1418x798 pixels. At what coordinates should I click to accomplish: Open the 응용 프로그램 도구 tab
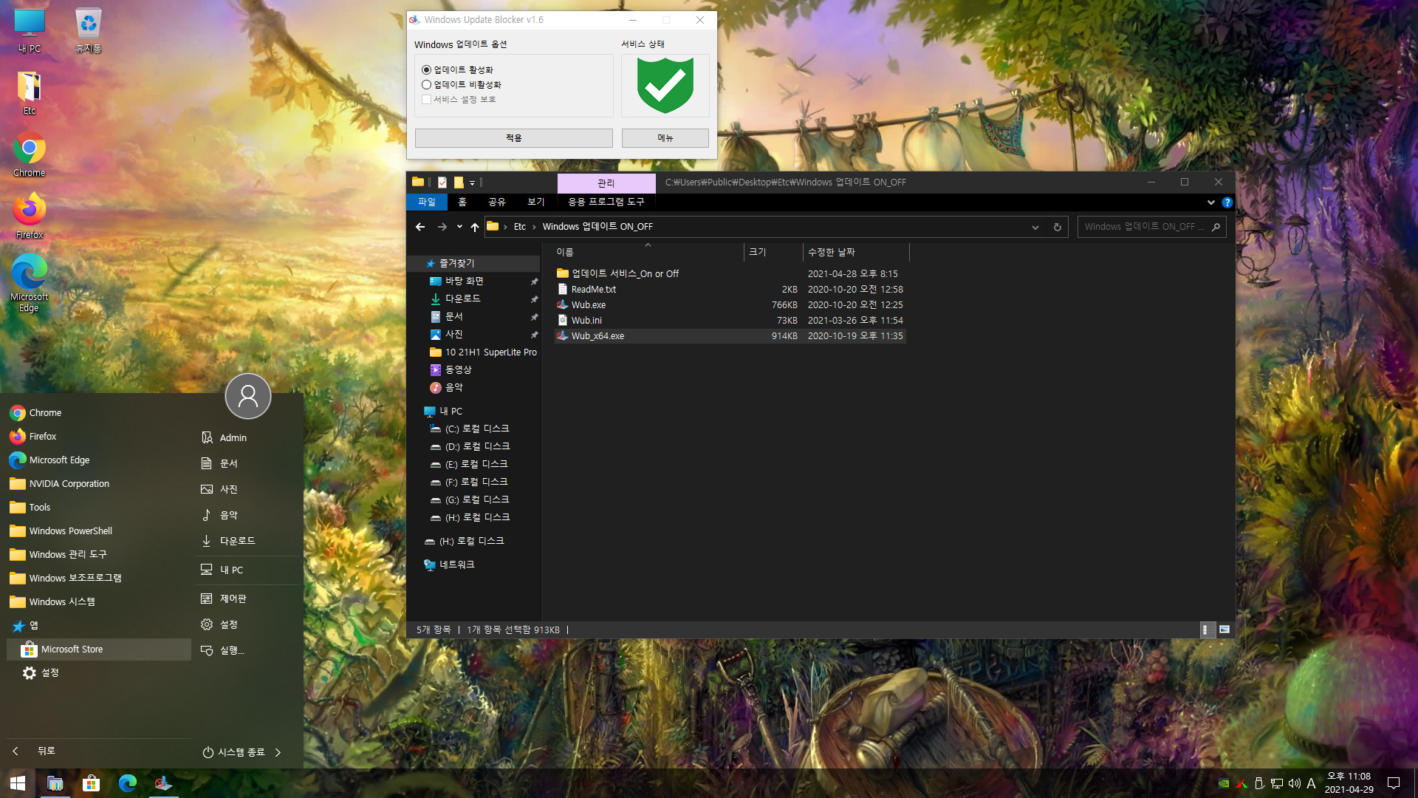click(x=605, y=202)
